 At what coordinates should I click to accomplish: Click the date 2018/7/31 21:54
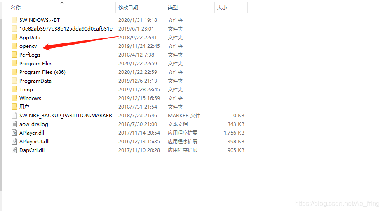click(x=138, y=107)
